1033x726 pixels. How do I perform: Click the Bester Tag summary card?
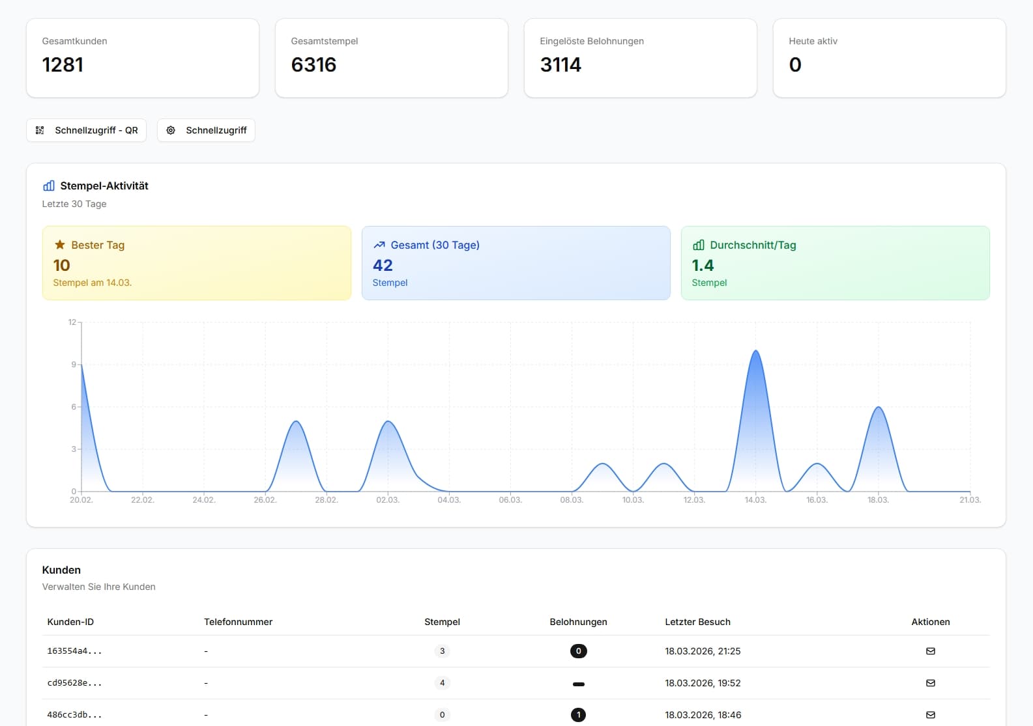197,263
